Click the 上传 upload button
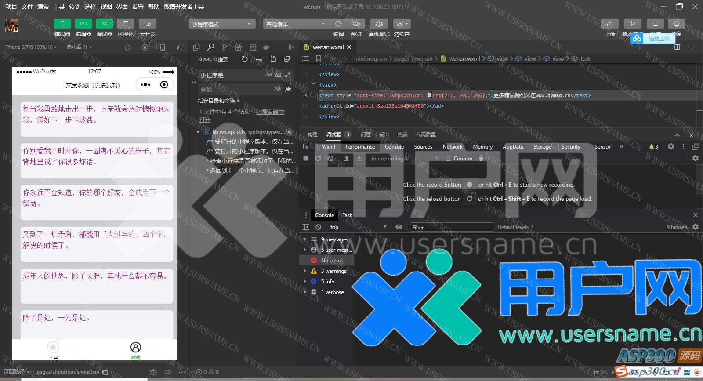 tap(609, 24)
